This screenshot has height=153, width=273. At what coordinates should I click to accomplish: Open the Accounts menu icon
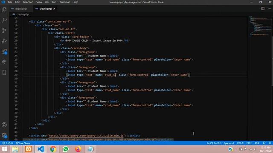pyautogui.click(x=4, y=125)
